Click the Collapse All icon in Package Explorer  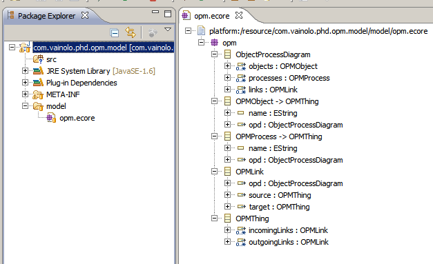coord(115,32)
